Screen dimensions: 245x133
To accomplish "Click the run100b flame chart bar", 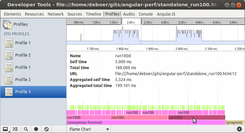I will pyautogui.click(x=89, y=117).
